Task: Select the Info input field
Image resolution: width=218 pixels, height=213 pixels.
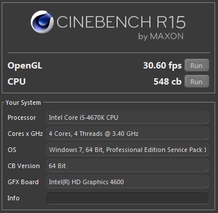Action: tap(127, 198)
